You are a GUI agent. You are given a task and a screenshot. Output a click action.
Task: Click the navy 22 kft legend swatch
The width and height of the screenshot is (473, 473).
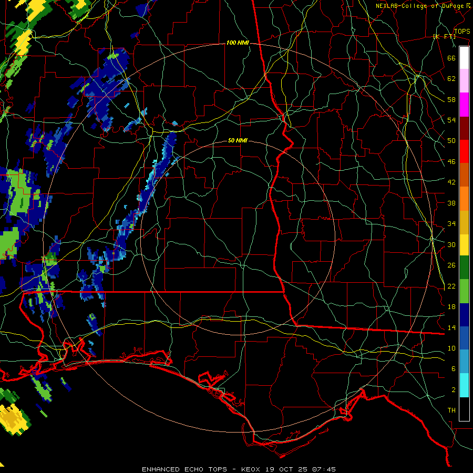[x=464, y=315]
